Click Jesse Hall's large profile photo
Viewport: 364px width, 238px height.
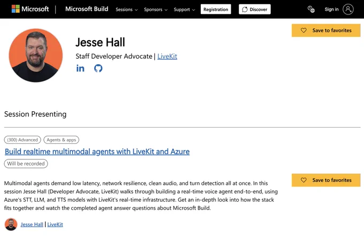pyautogui.click(x=36, y=55)
